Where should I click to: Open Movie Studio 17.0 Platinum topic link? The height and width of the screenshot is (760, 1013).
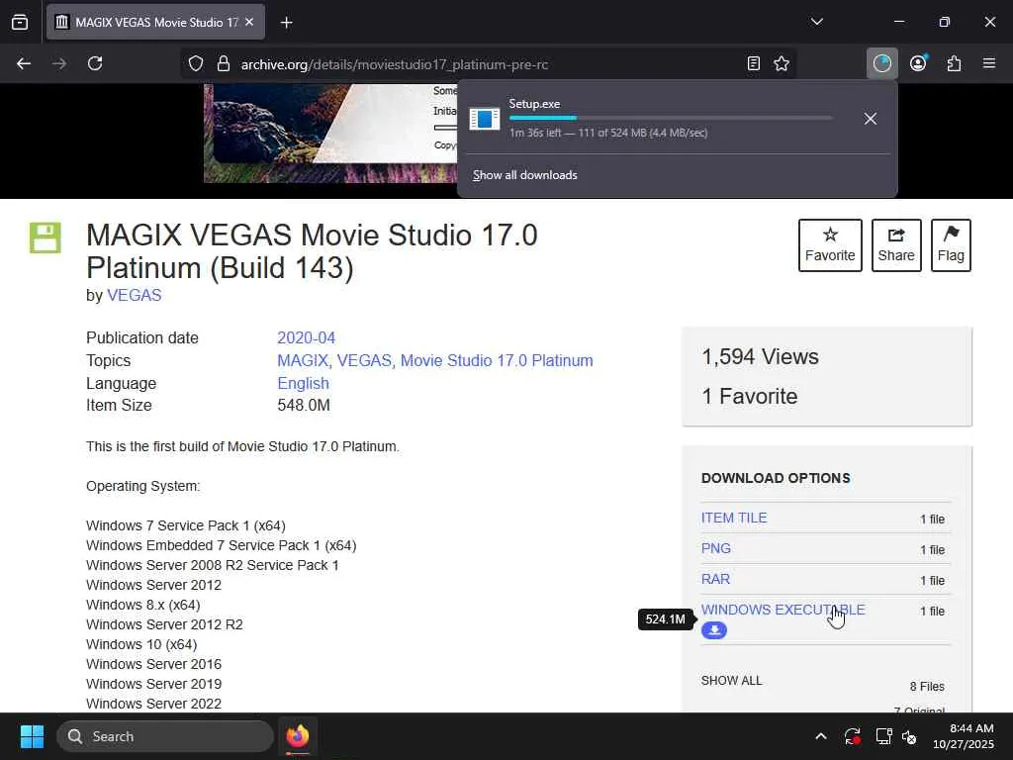tap(497, 360)
